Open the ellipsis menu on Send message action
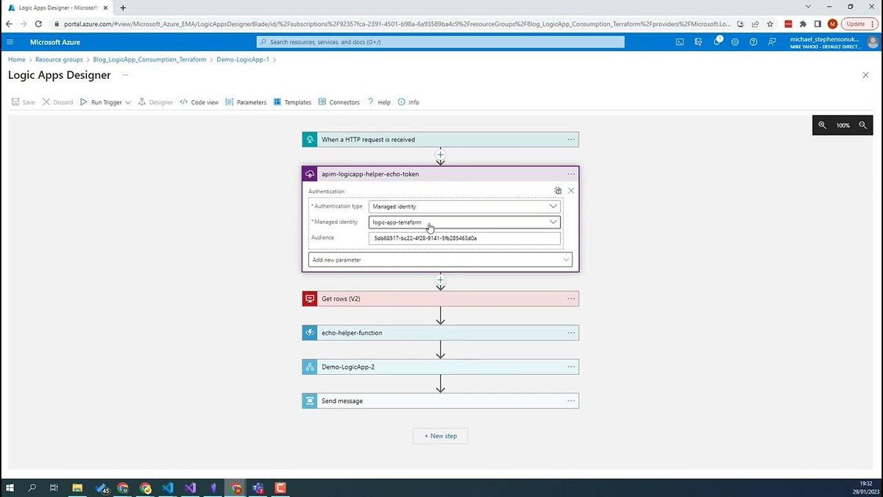The image size is (883, 497). point(571,401)
